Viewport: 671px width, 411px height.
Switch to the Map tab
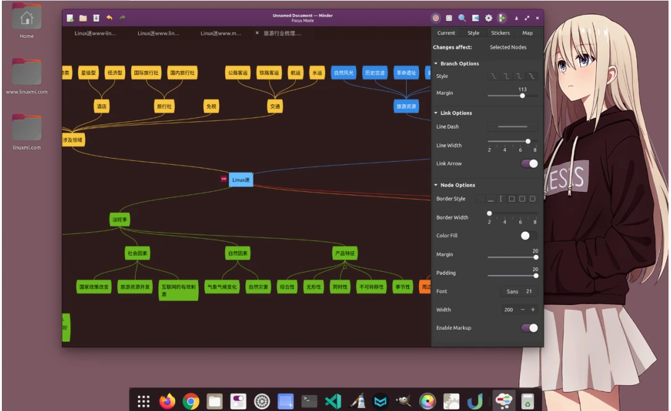[527, 33]
